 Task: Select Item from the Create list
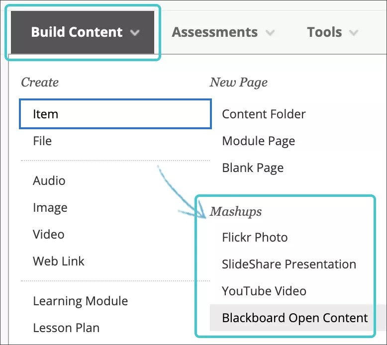pyautogui.click(x=46, y=114)
